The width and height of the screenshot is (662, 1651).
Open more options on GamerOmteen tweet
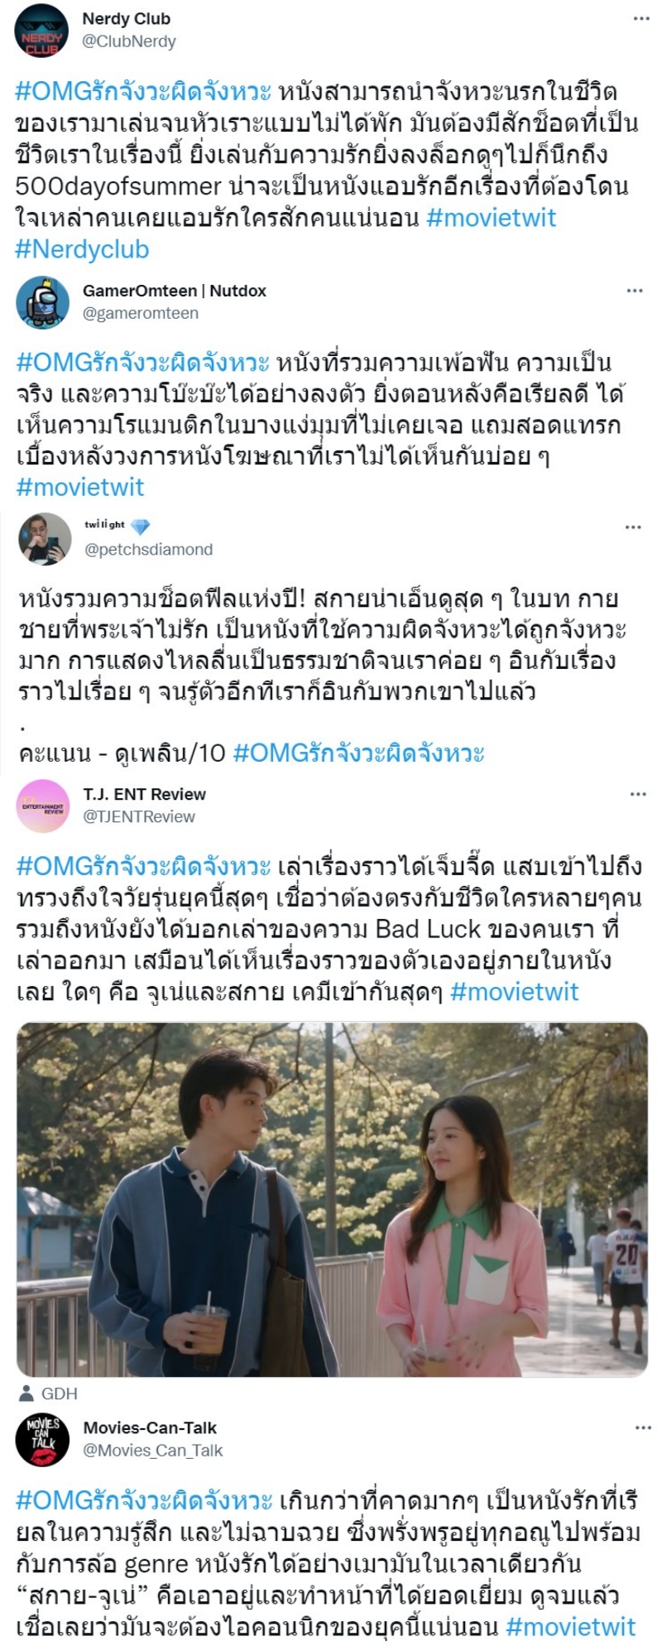pos(635,291)
